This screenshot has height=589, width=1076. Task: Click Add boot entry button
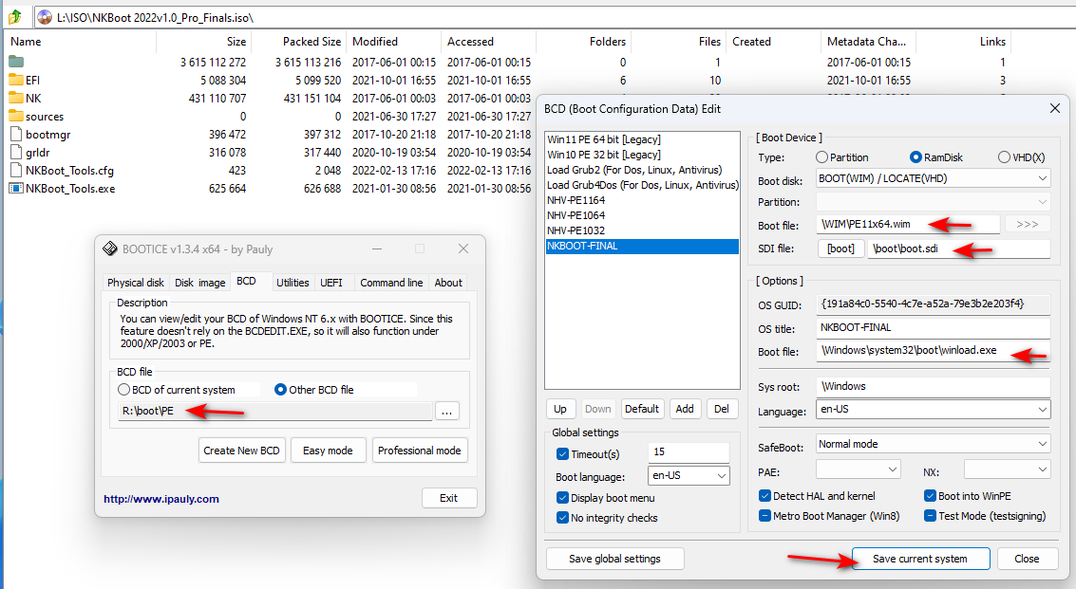pos(685,409)
